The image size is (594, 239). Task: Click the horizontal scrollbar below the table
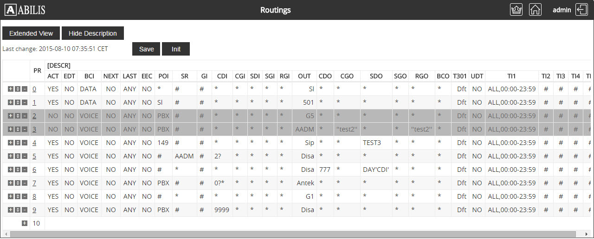[292, 234]
